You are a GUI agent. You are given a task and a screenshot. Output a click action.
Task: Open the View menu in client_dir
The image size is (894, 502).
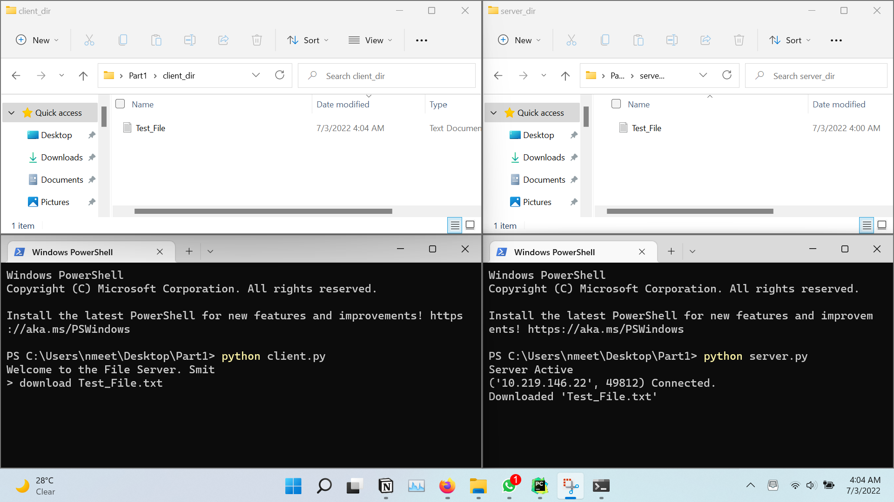[x=370, y=40]
